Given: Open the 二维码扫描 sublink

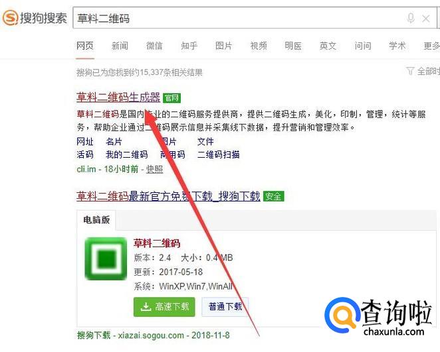Looking at the screenshot, I should tap(218, 154).
